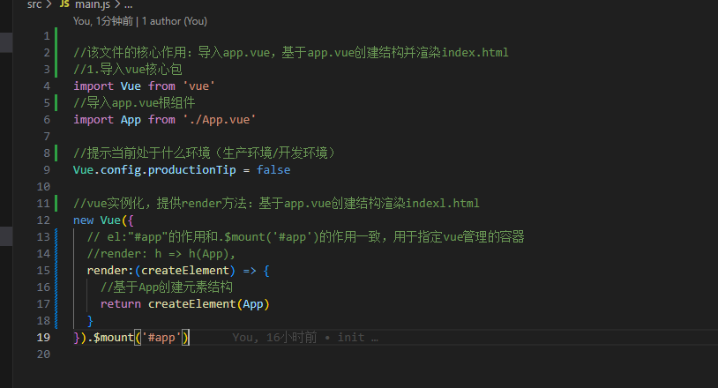The height and width of the screenshot is (388, 718).
Task: Click the comment about 生产环境/开发环境
Action: click(x=206, y=153)
